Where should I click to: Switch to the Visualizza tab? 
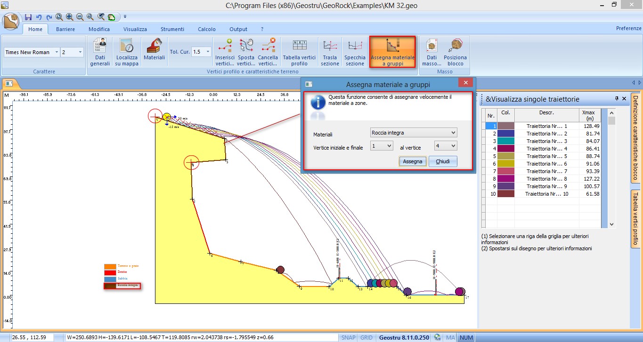[x=135, y=29]
